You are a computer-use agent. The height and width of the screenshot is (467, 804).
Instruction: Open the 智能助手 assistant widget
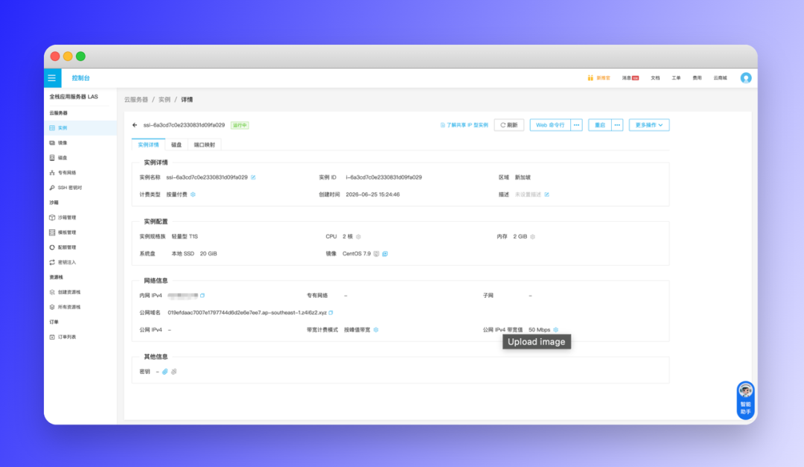tap(745, 400)
